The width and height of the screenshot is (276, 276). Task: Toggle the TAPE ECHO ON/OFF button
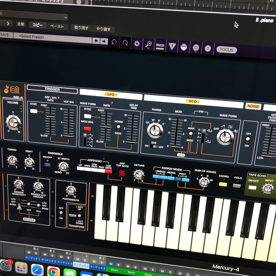(252, 187)
